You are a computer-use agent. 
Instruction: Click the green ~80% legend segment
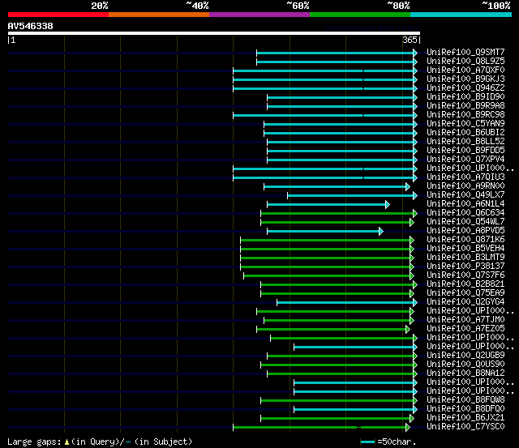[360, 15]
